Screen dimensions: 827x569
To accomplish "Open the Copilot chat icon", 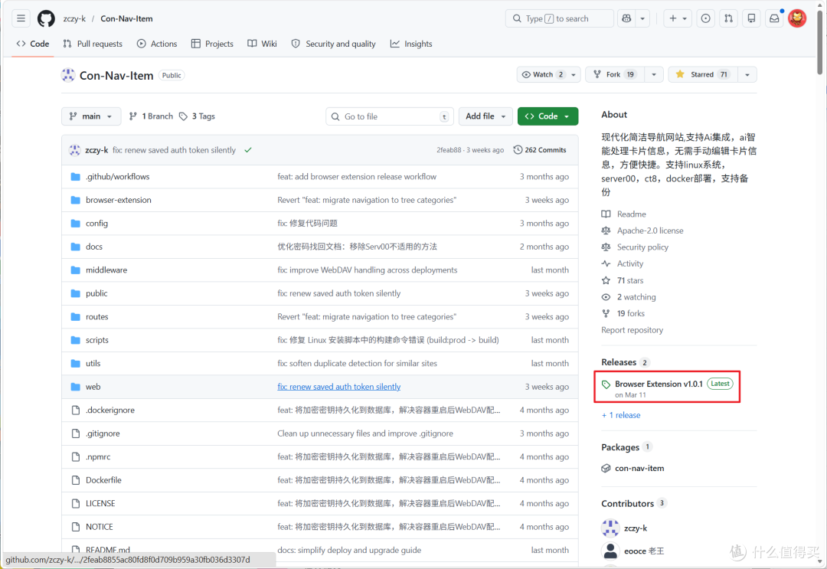I will point(626,18).
